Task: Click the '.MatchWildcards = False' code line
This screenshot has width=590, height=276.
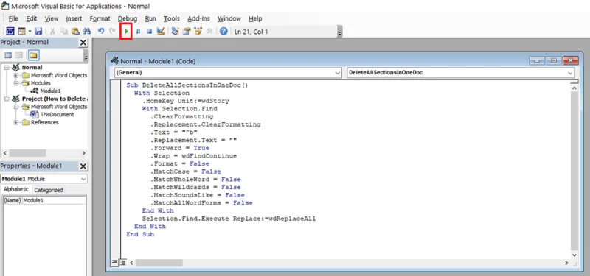Action: coord(195,187)
